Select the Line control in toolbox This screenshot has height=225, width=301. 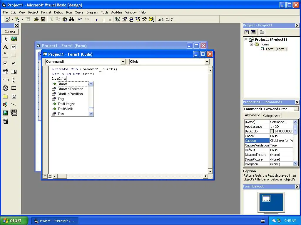tap(14, 105)
